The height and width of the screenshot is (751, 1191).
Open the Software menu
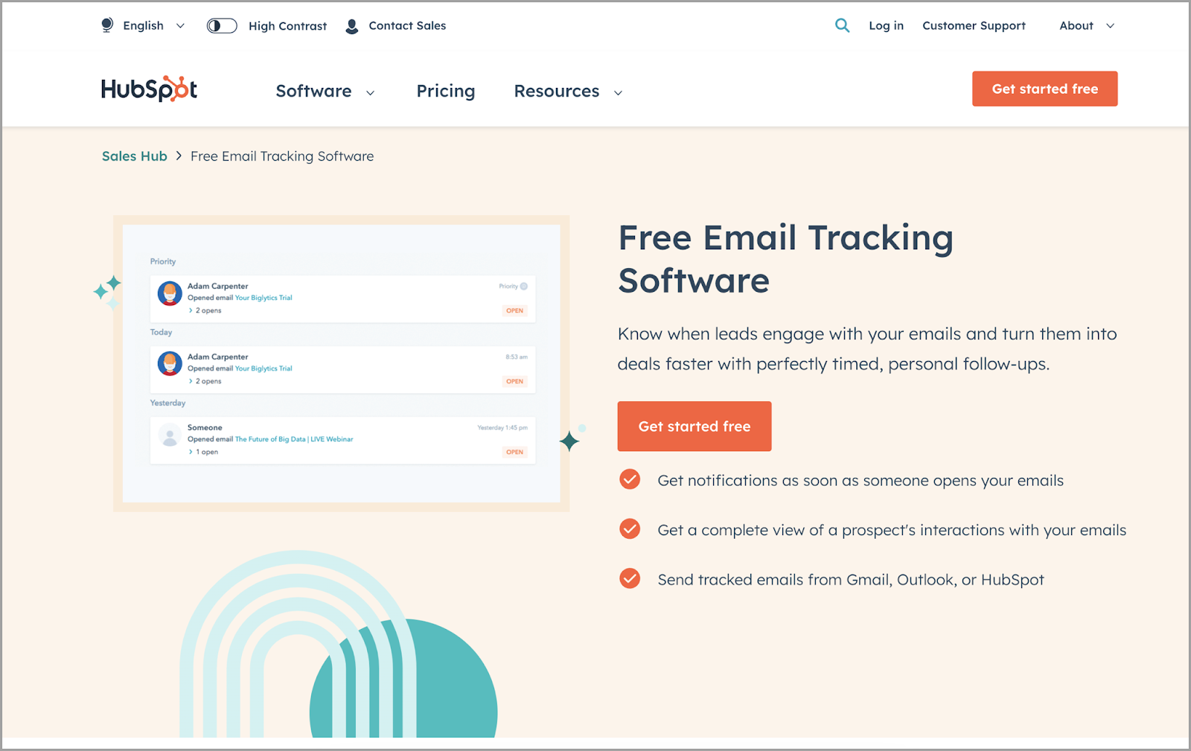[x=313, y=91]
